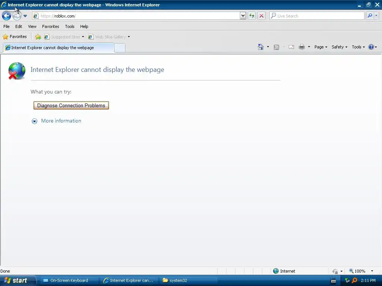The height and width of the screenshot is (286, 382).
Task: Click the keyboard tray icon
Action: 334,281
